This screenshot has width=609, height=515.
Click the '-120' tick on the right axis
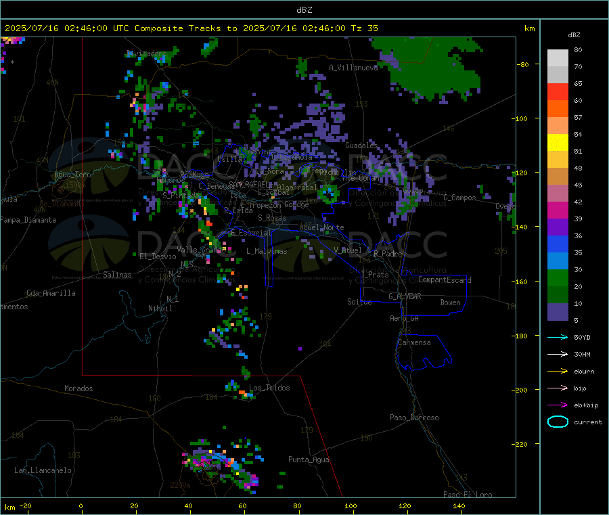click(x=519, y=173)
